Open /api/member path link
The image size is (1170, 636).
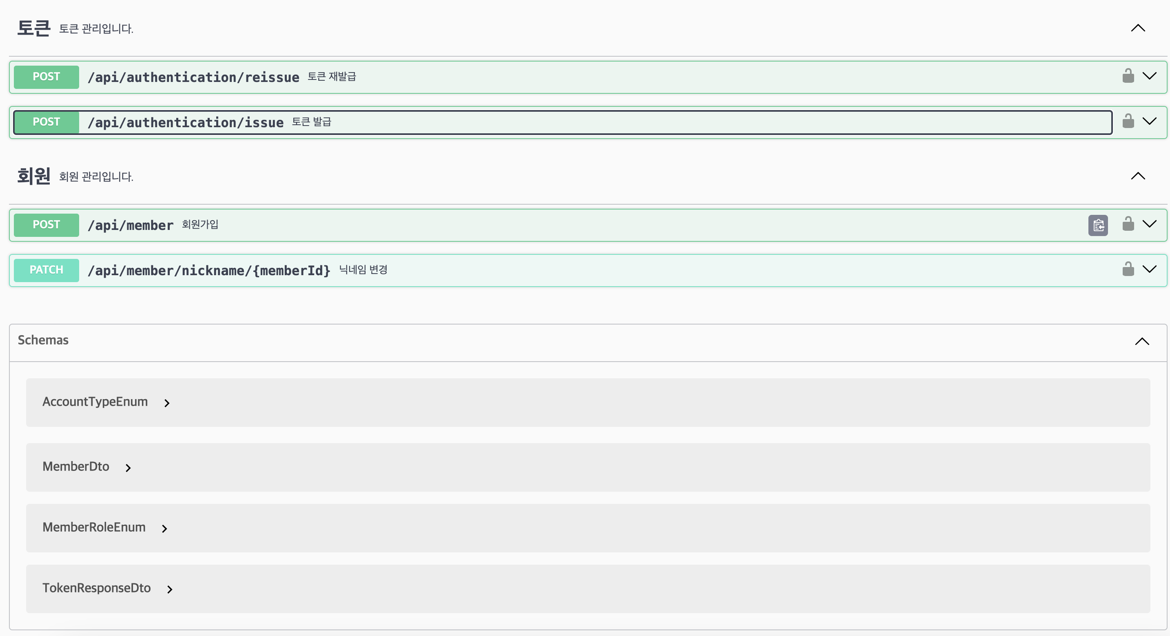tap(131, 225)
